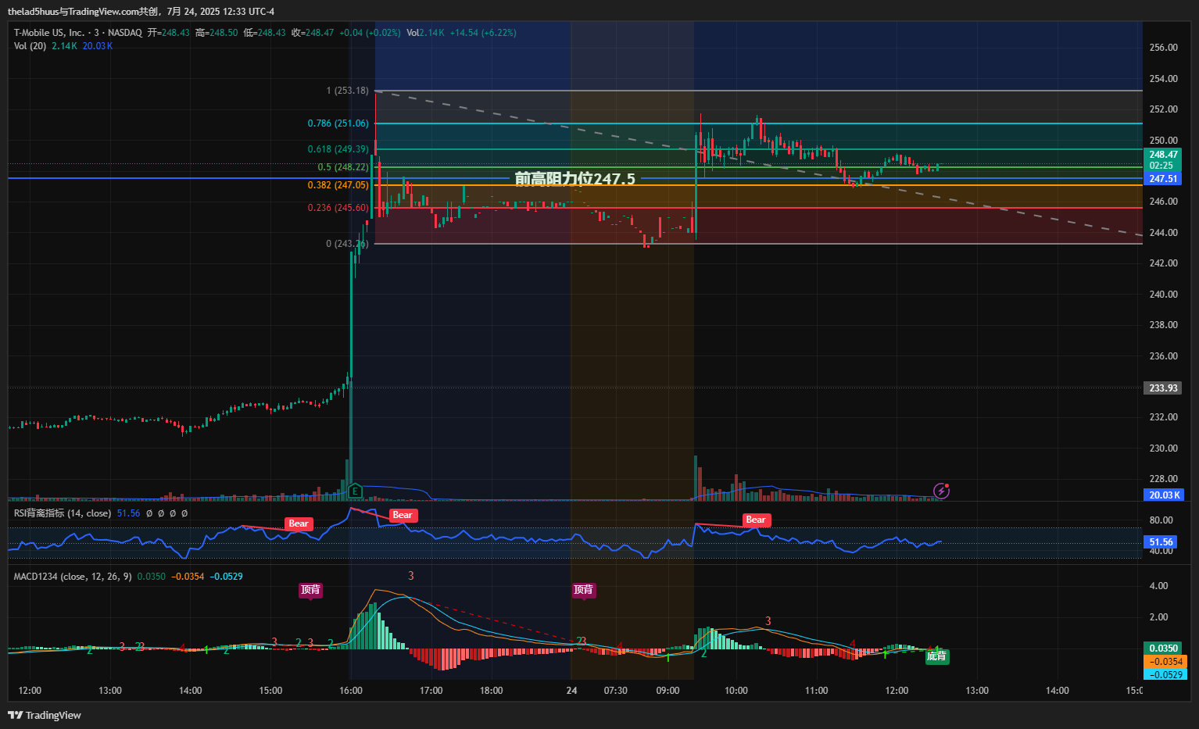The image size is (1199, 729).
Task: Click the blue 20.03K volume axis label
Action: [x=1165, y=495]
